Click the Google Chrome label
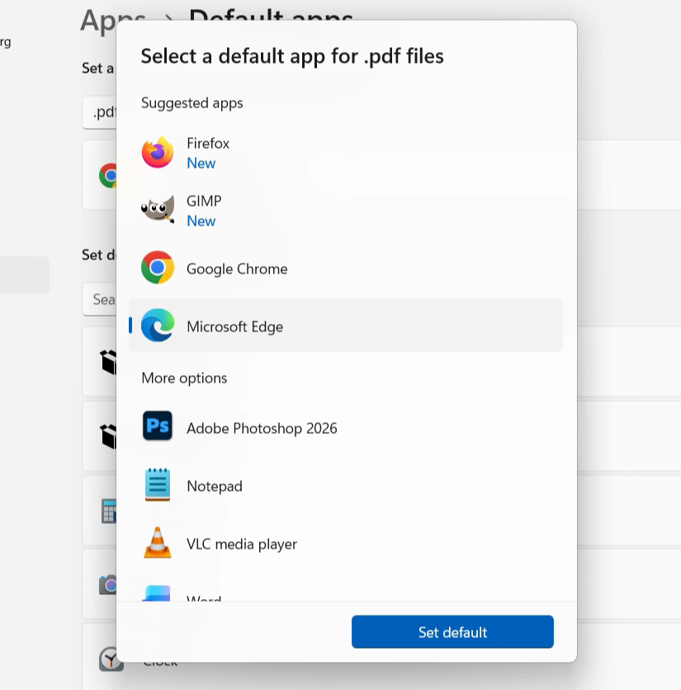 click(237, 269)
